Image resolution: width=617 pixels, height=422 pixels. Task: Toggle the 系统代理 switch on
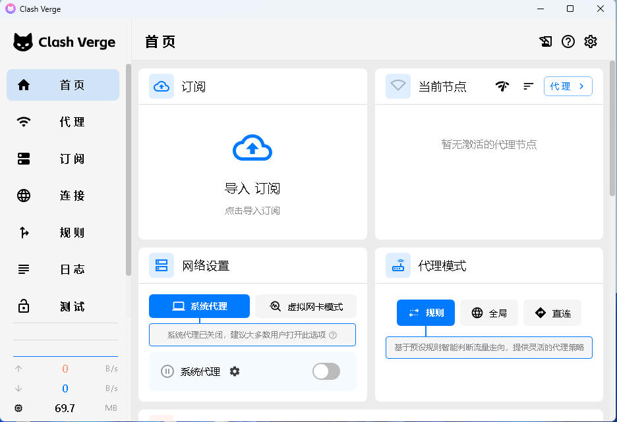click(x=326, y=371)
